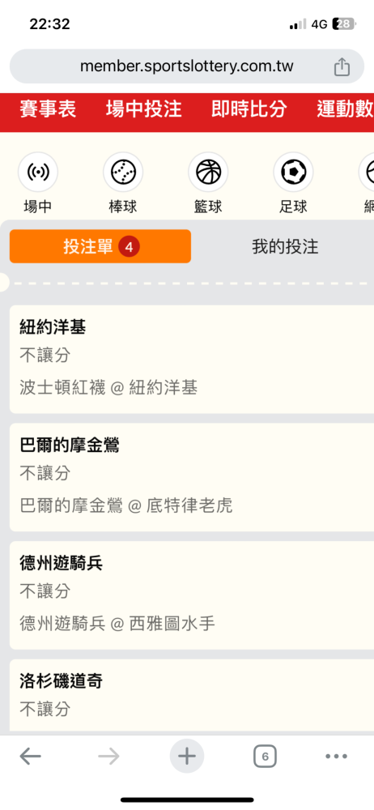
Task: Open 場中投注 in navigation bar
Action: (x=143, y=109)
